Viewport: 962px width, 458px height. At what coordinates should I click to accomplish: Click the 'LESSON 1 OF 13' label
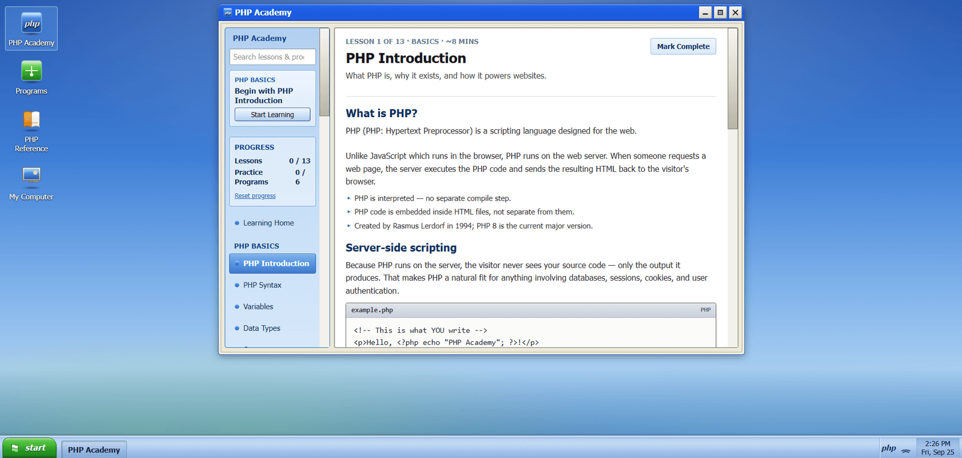[x=375, y=41]
